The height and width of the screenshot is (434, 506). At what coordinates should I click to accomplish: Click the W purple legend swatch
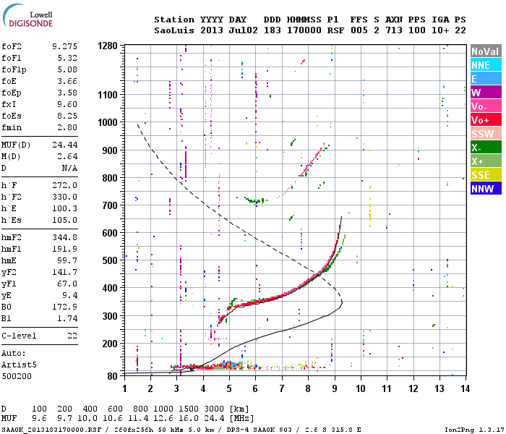pyautogui.click(x=486, y=93)
